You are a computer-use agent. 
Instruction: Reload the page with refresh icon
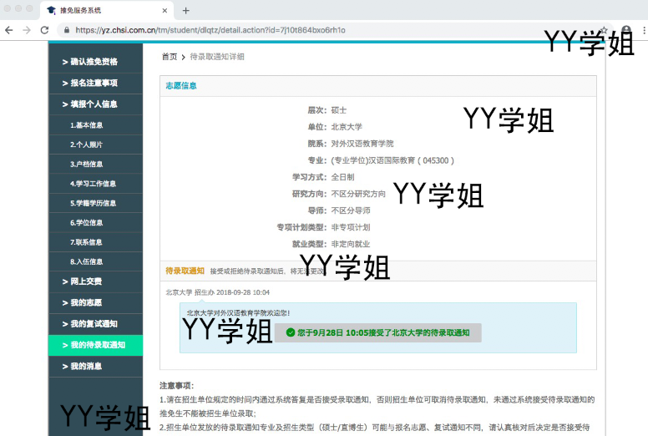(44, 30)
